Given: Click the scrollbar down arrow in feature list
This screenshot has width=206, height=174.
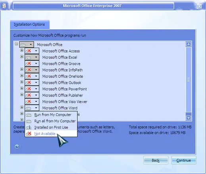Looking at the screenshot, I should [189, 118].
